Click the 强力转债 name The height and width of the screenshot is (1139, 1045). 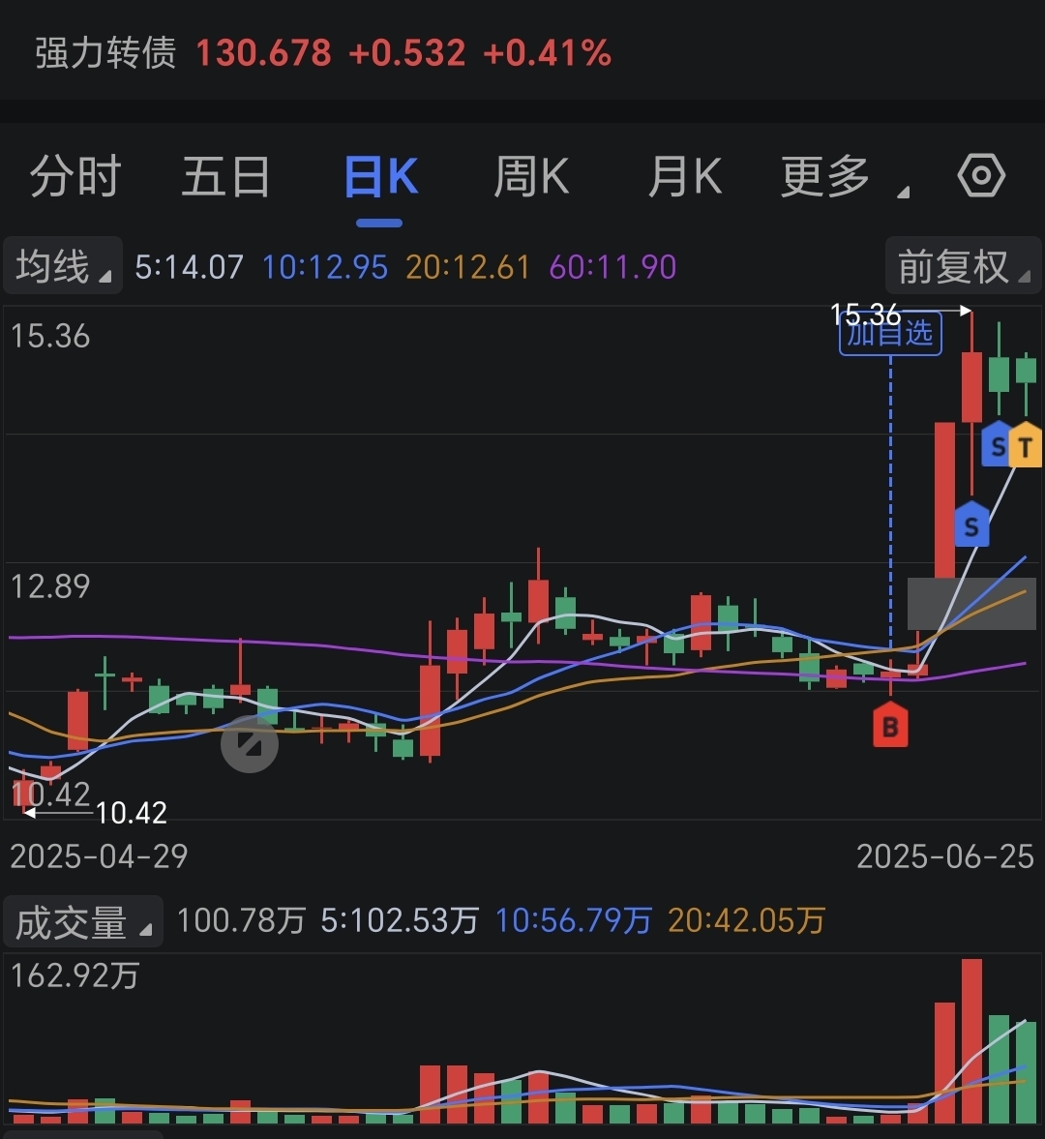(106, 53)
